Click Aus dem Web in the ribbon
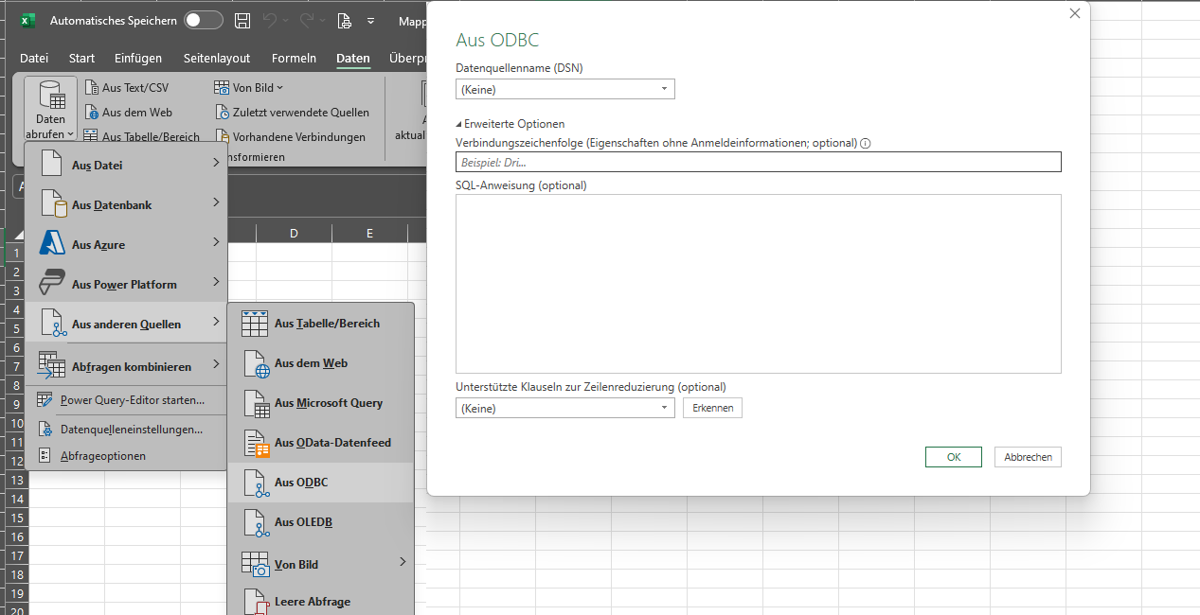The width and height of the screenshot is (1200, 615). point(129,113)
